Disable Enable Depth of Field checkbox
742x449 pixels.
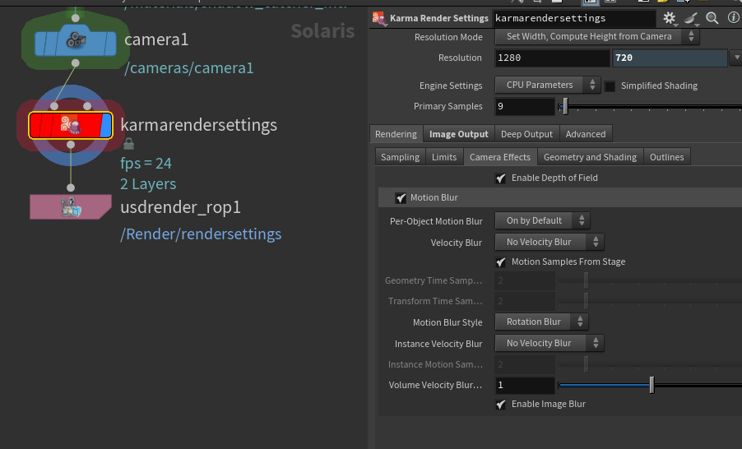(500, 178)
